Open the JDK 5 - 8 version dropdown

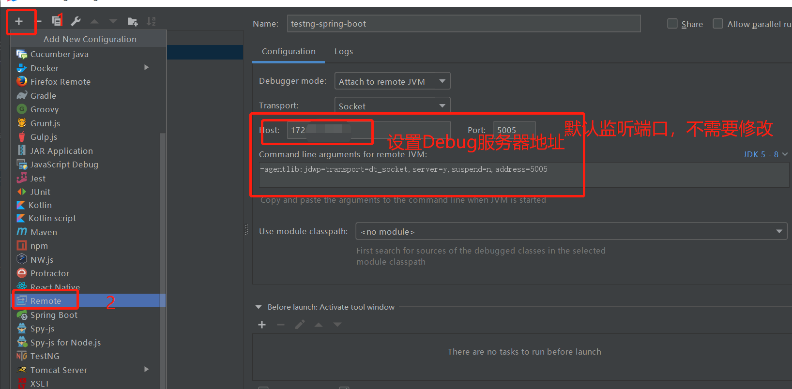pyautogui.click(x=765, y=154)
